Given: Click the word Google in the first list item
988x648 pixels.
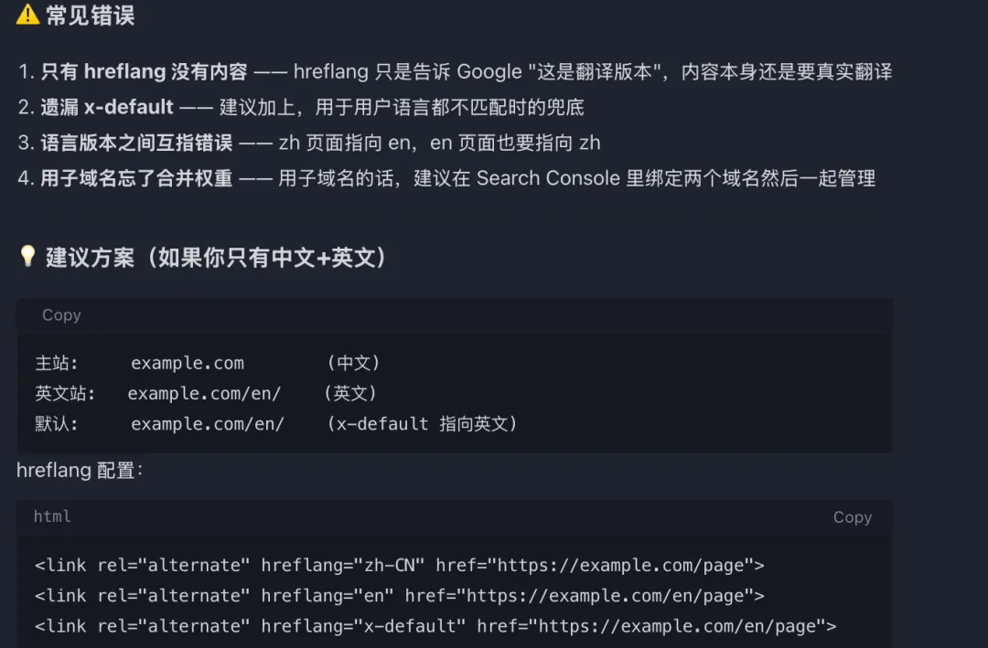Looking at the screenshot, I should coord(489,72).
